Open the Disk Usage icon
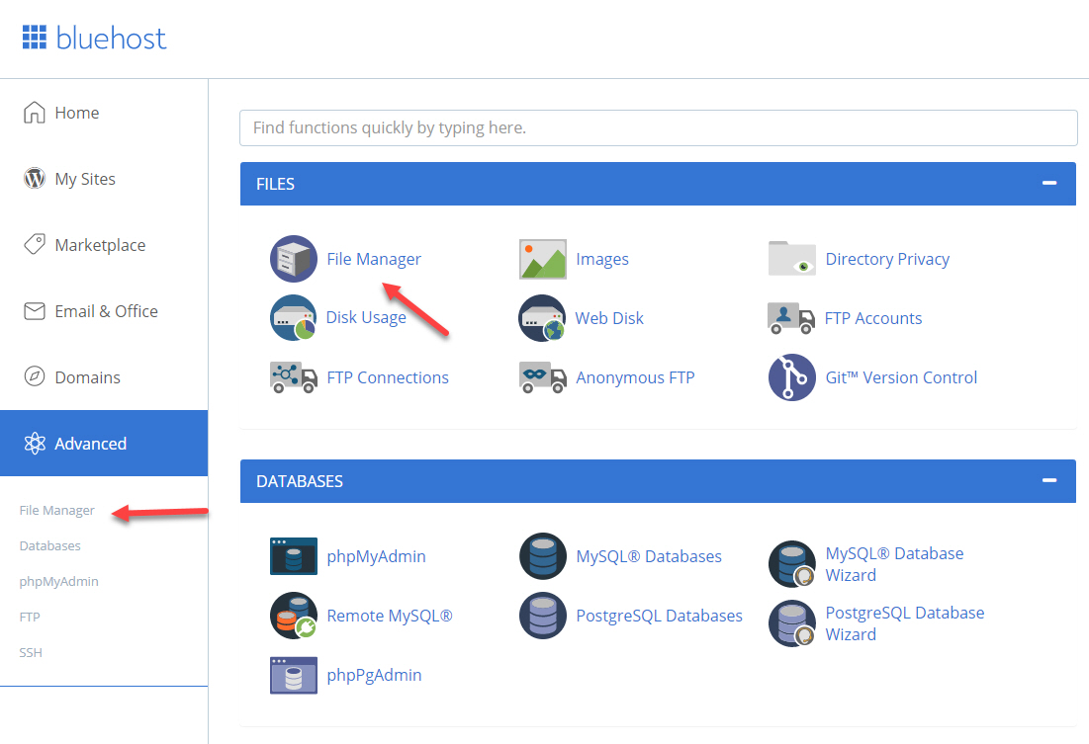 point(294,318)
